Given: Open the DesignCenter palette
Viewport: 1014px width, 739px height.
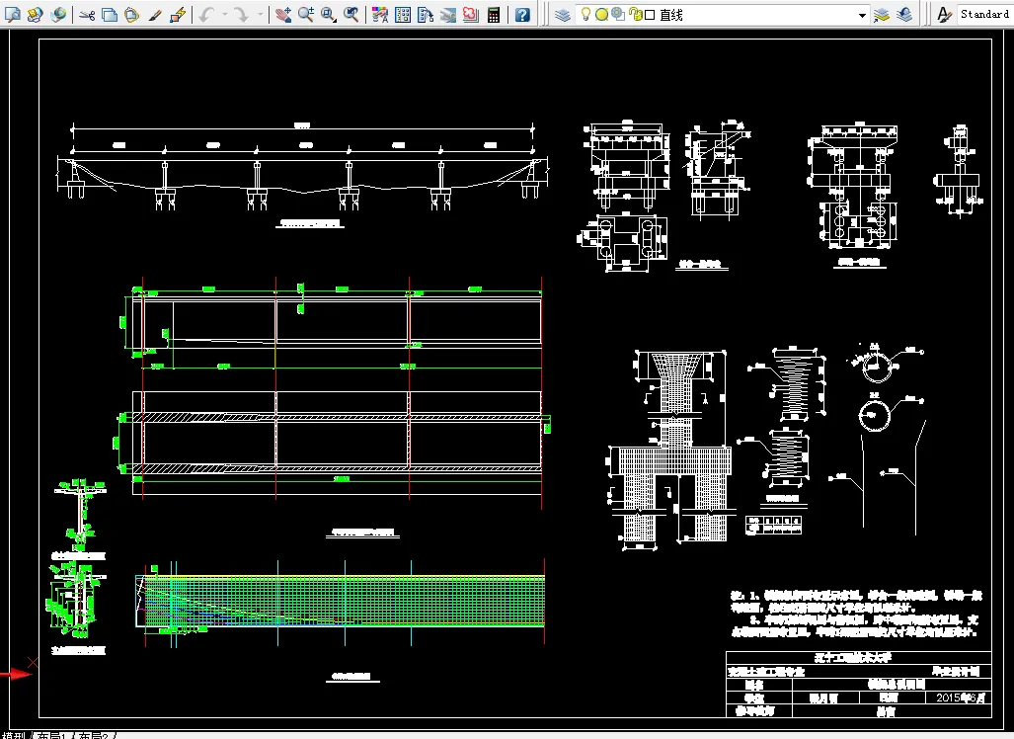Looking at the screenshot, I should tap(403, 14).
